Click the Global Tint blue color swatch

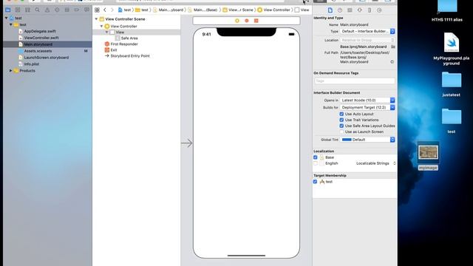click(347, 140)
